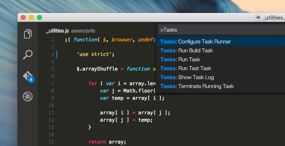This screenshot has width=285, height=146.
Task: Open the Debug view icon
Action: click(x=28, y=97)
